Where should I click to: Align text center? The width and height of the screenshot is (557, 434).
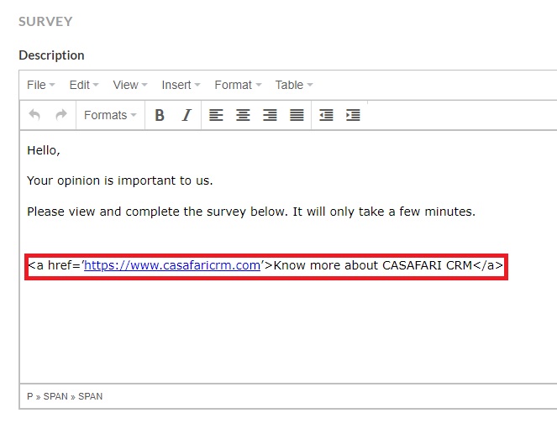pos(243,115)
